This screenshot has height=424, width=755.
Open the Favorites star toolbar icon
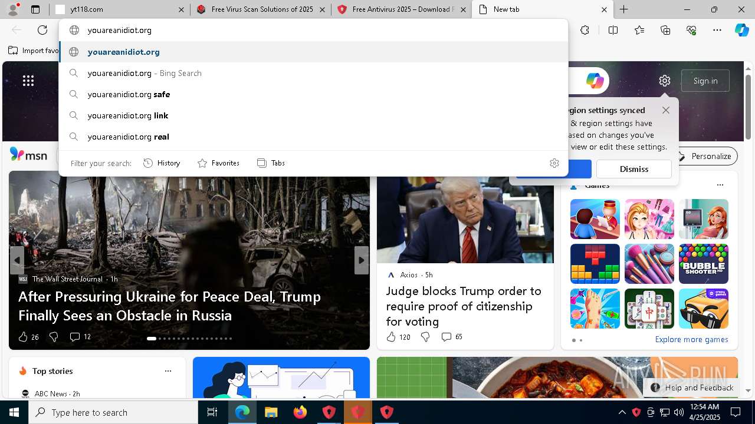(639, 30)
